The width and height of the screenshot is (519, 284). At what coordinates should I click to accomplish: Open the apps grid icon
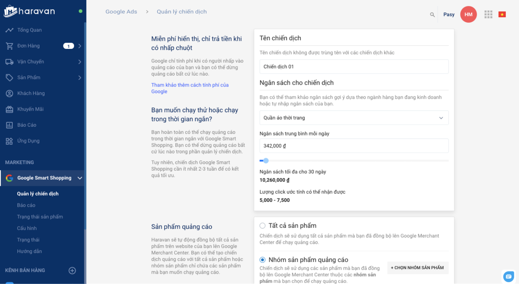pos(488,15)
